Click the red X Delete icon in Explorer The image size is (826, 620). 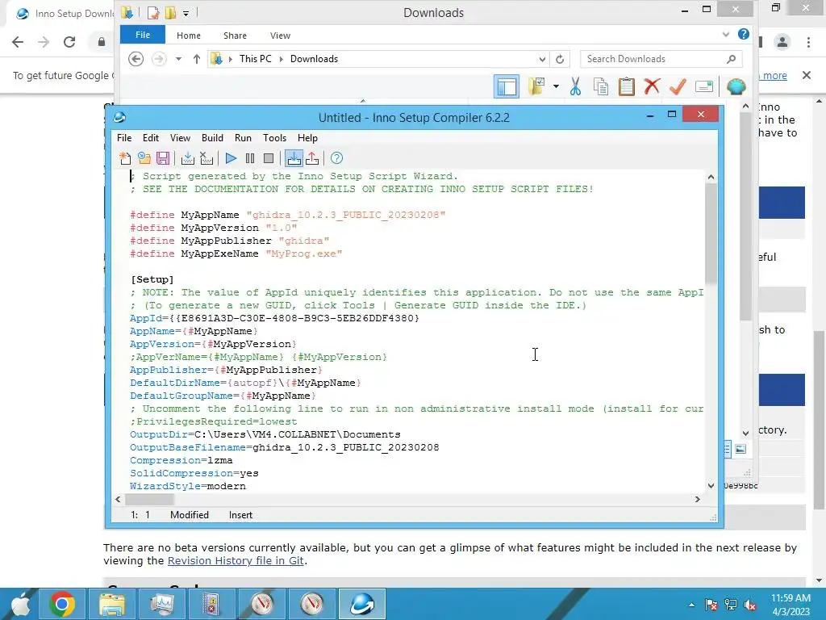(652, 86)
